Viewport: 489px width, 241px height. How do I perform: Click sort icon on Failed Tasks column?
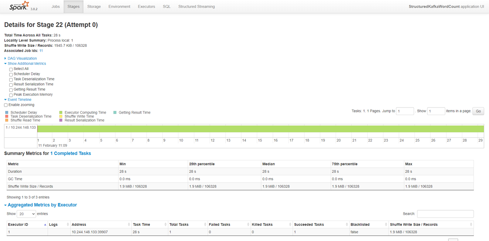248,224
